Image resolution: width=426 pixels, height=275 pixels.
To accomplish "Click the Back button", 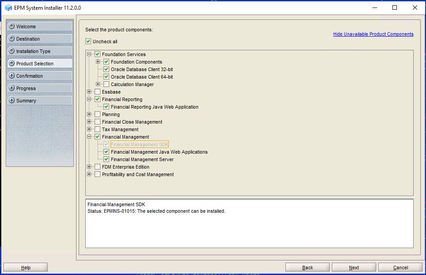I will pyautogui.click(x=308, y=267).
